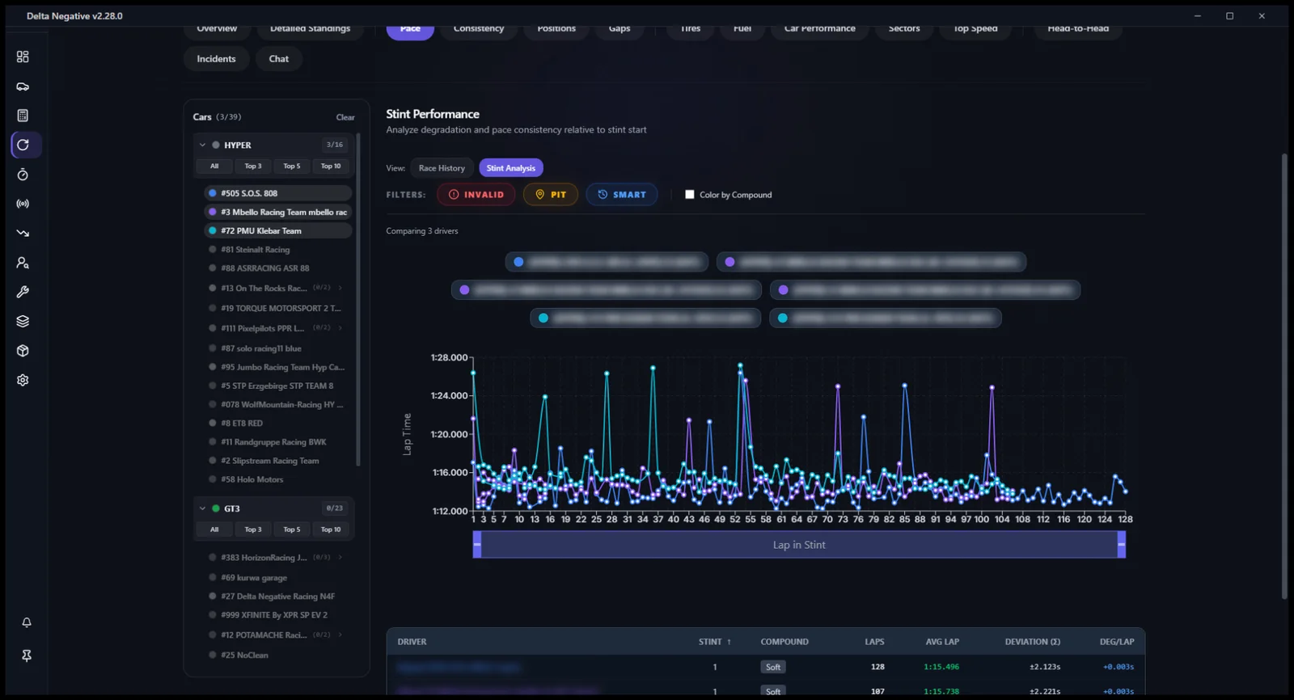1294x700 pixels.
Task: Select All cars in the HYPER class
Action: (214, 167)
